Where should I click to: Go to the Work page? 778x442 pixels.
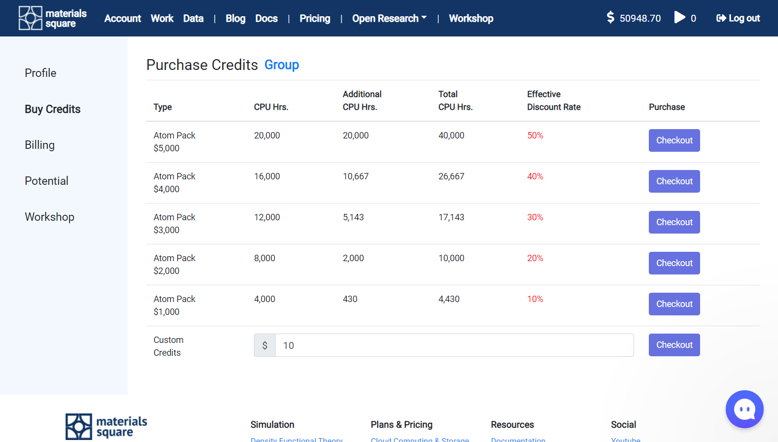point(162,18)
